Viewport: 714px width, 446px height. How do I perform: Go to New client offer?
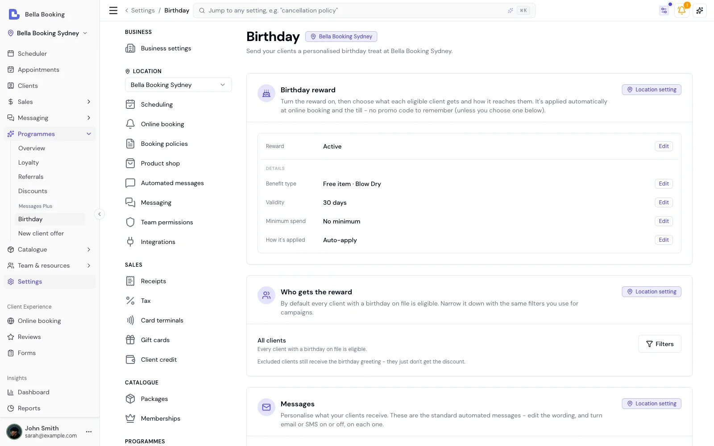tap(41, 233)
